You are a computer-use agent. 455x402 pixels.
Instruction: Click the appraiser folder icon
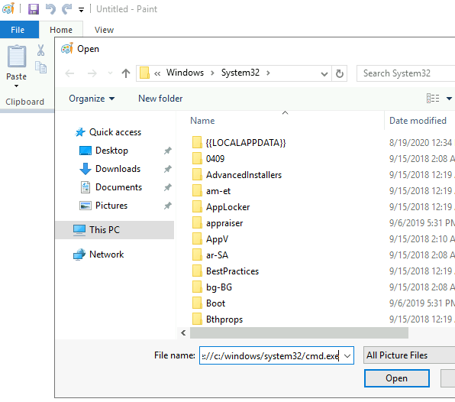tap(197, 223)
